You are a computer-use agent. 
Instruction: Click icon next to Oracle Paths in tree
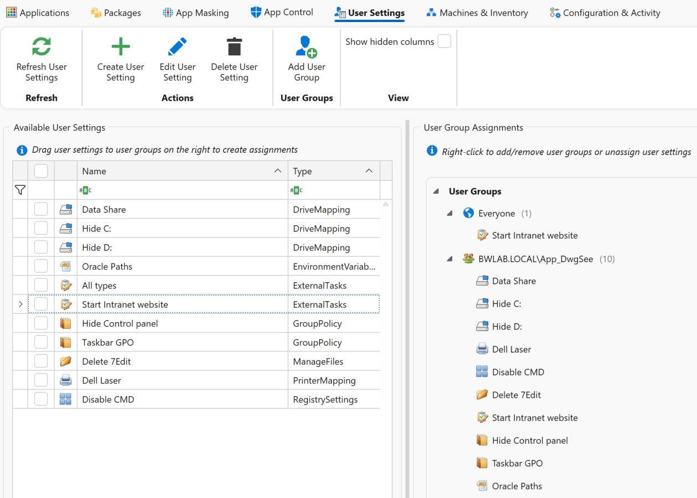click(482, 486)
